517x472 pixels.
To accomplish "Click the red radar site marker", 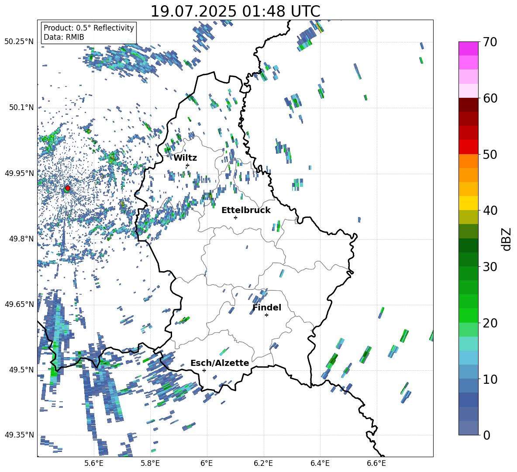I will [68, 188].
